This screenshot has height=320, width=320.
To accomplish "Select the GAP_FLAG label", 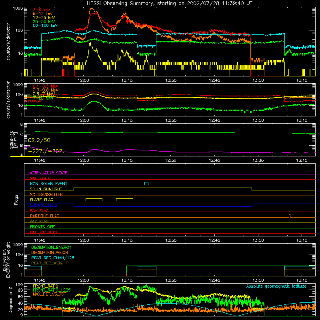I will (x=39, y=178).
